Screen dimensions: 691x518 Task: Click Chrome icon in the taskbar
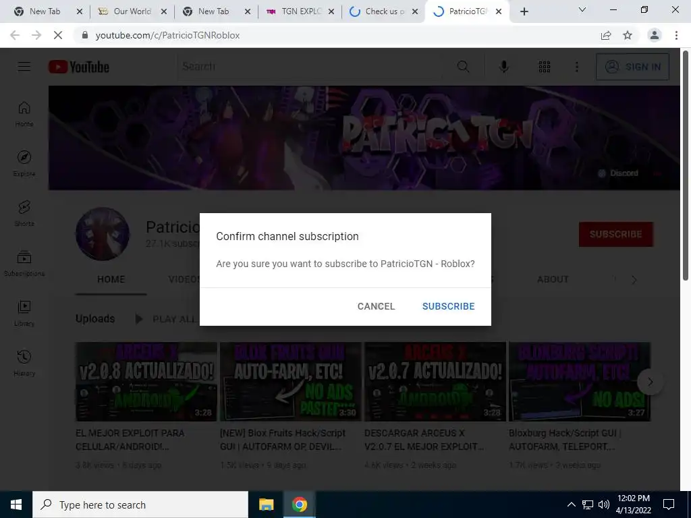(x=299, y=505)
